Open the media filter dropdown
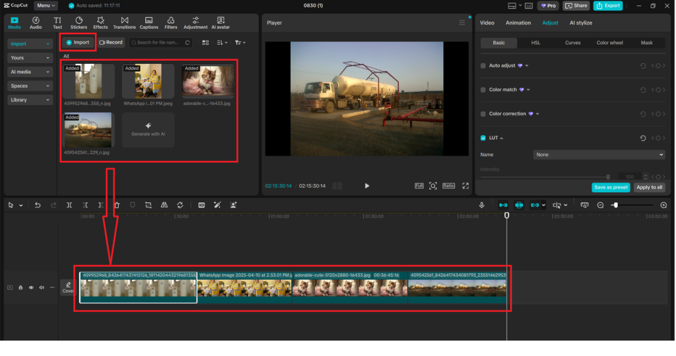This screenshot has width=676, height=356. (x=240, y=43)
